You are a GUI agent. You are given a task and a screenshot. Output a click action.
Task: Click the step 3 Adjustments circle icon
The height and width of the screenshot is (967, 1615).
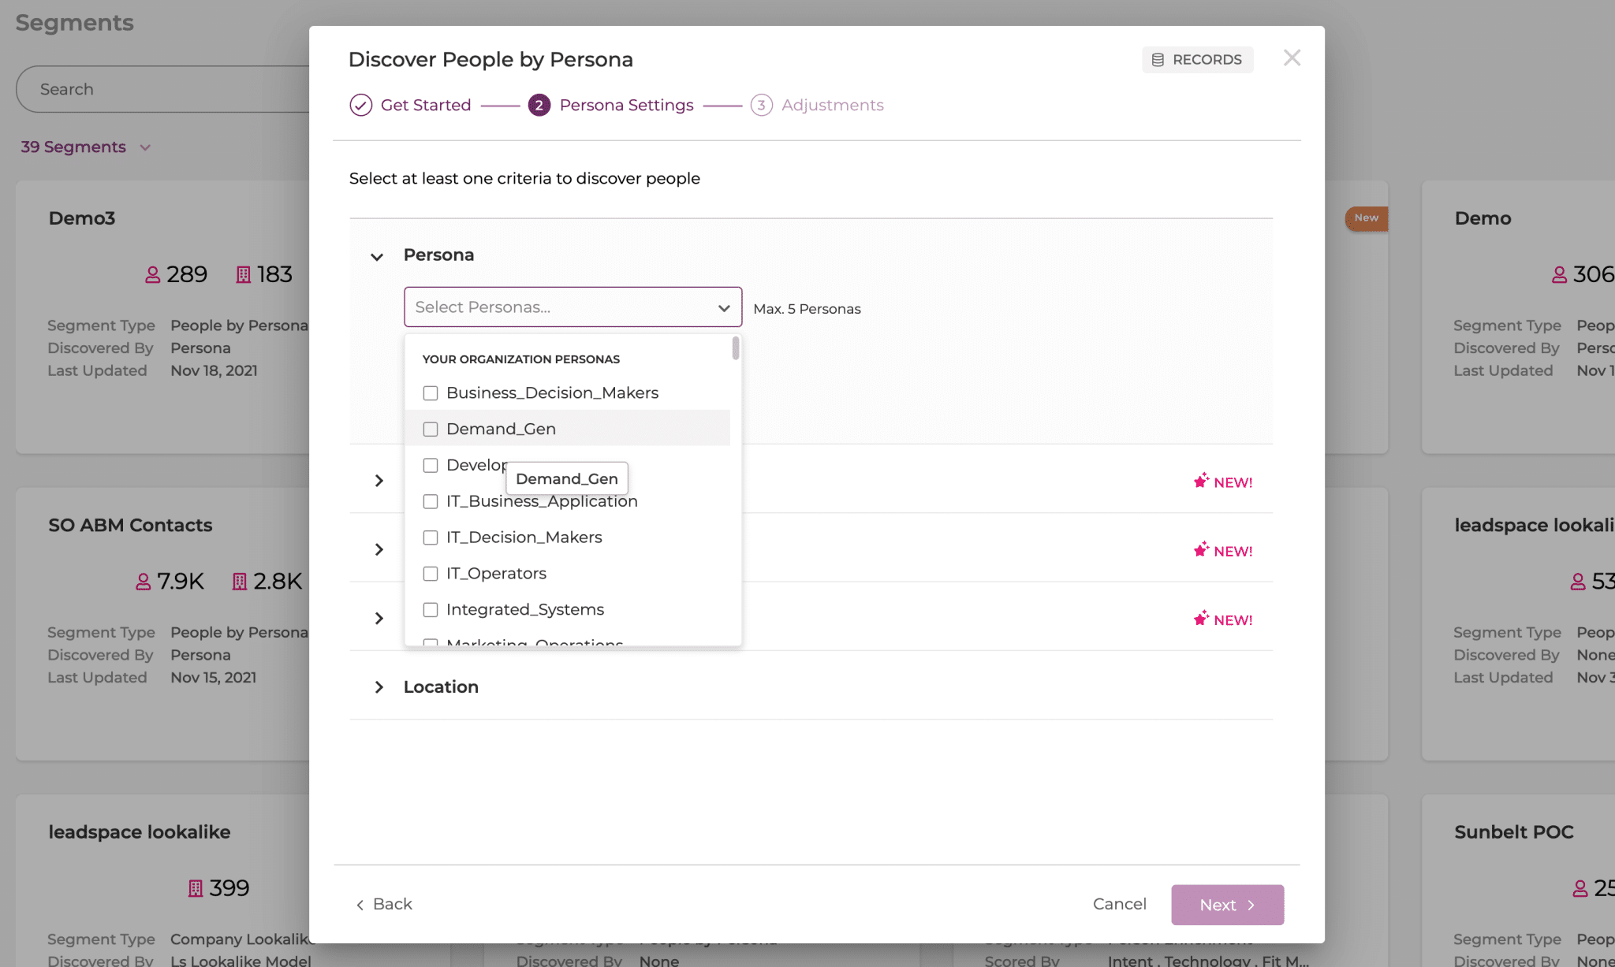tap(762, 104)
